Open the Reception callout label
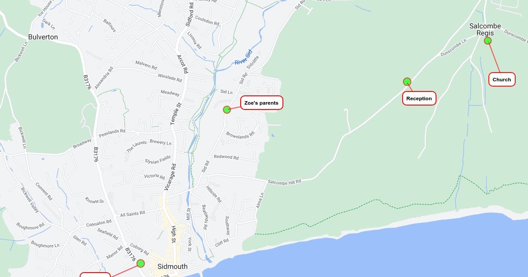The width and height of the screenshot is (528, 277). [x=419, y=98]
